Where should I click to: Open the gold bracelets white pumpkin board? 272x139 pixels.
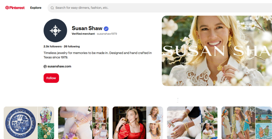[x=184, y=123]
